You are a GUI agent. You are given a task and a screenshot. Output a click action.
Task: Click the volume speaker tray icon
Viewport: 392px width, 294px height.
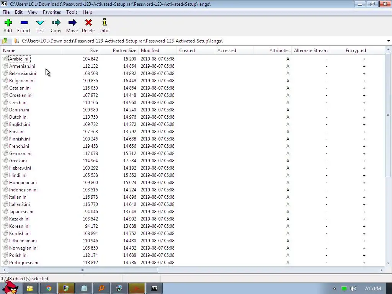(x=353, y=289)
